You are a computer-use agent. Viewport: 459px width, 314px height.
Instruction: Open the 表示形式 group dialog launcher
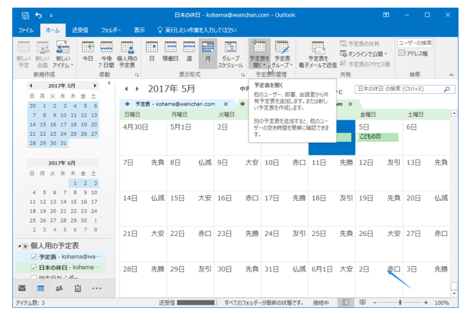(243, 75)
